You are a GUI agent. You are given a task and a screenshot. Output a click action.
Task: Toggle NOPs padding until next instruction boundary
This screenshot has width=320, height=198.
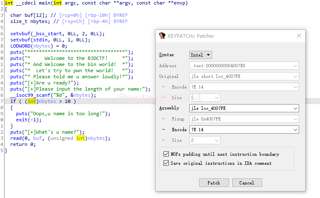[x=166, y=154]
